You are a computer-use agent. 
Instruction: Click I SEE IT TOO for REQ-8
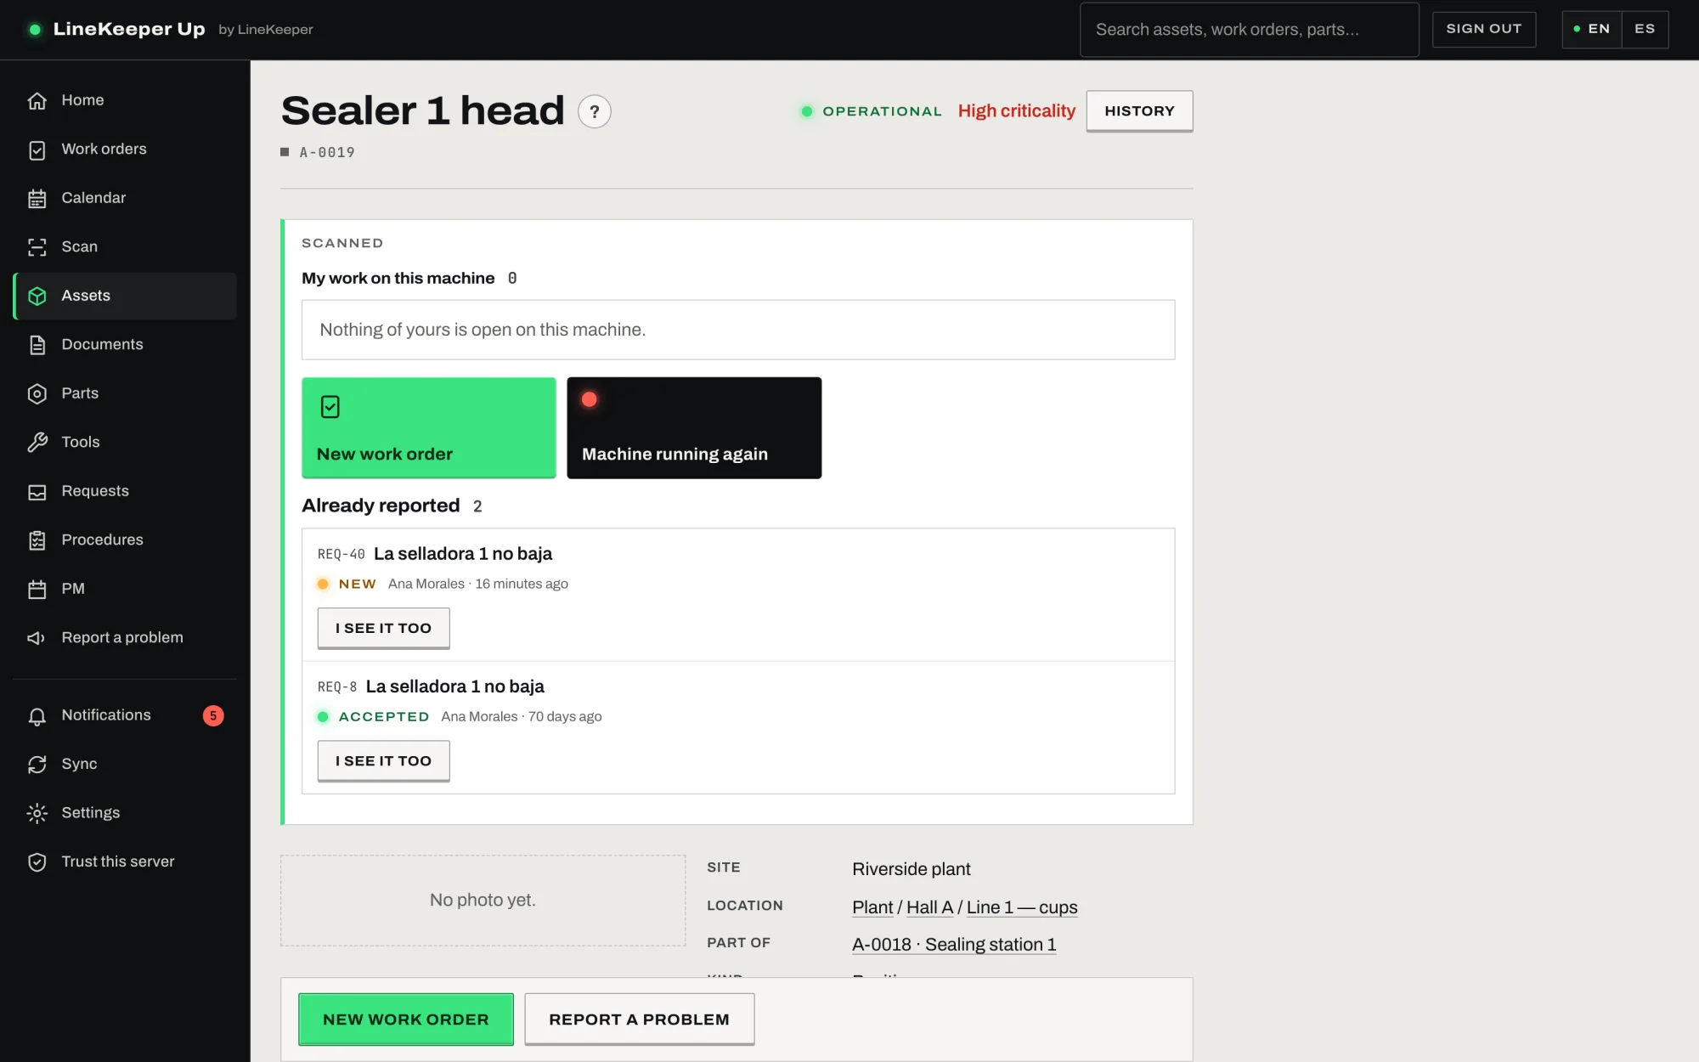(x=383, y=760)
